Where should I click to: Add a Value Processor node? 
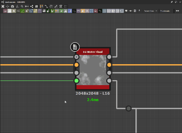[100, 11]
